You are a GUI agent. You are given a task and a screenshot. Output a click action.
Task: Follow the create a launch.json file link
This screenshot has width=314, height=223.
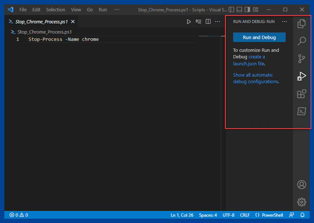249,60
